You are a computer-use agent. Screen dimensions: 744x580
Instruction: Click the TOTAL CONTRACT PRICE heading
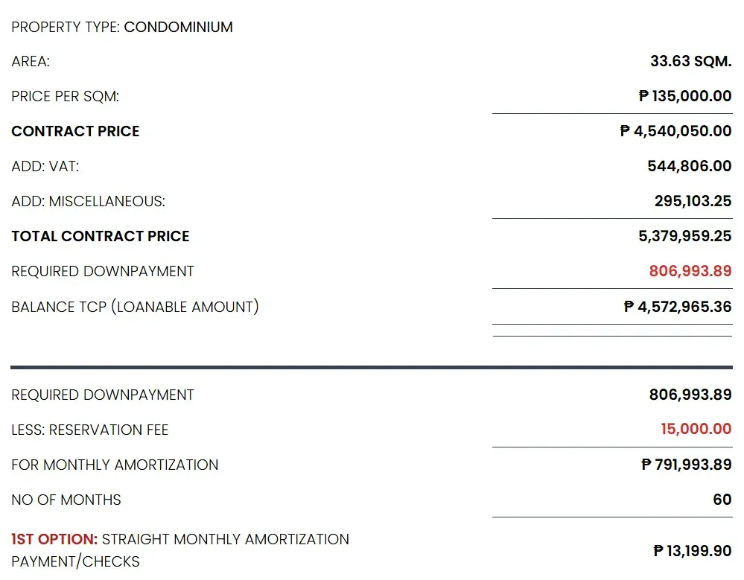[x=100, y=236]
